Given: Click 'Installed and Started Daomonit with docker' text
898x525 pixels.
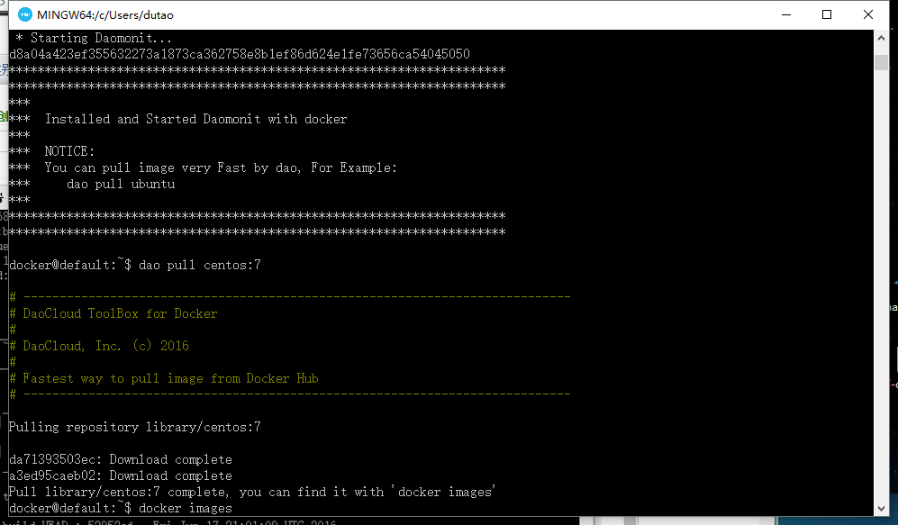Looking at the screenshot, I should coord(195,119).
